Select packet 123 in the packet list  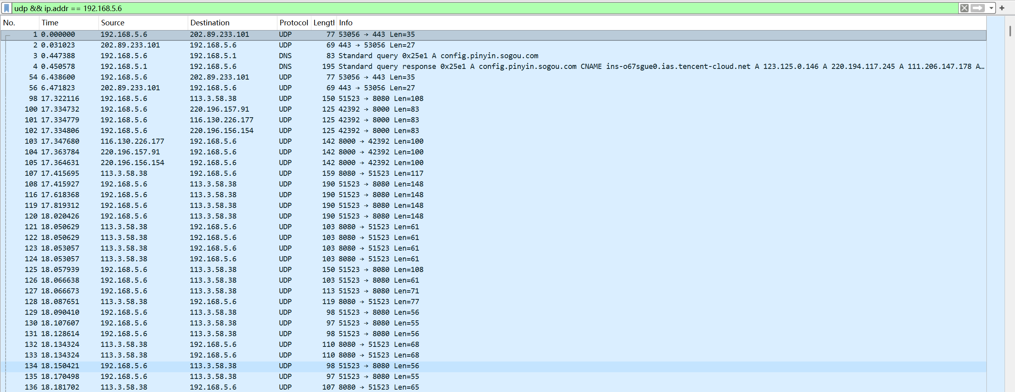[493, 249]
